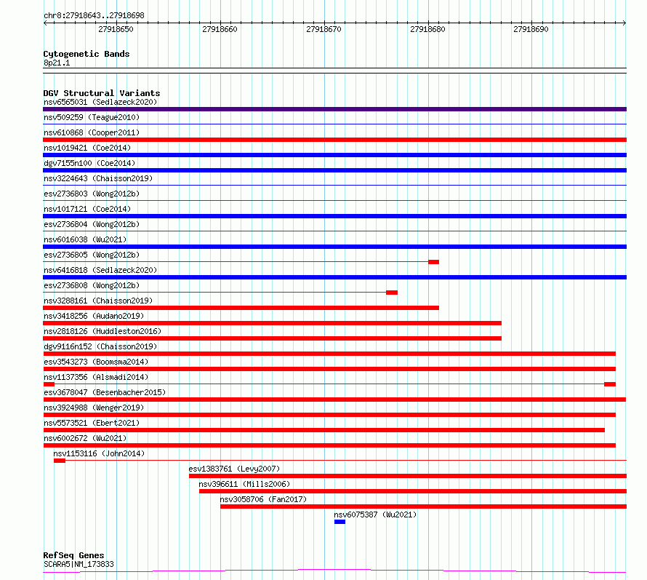Click the red nsv396611 feature bar
Screen dimensions: 647x580
[413, 491]
